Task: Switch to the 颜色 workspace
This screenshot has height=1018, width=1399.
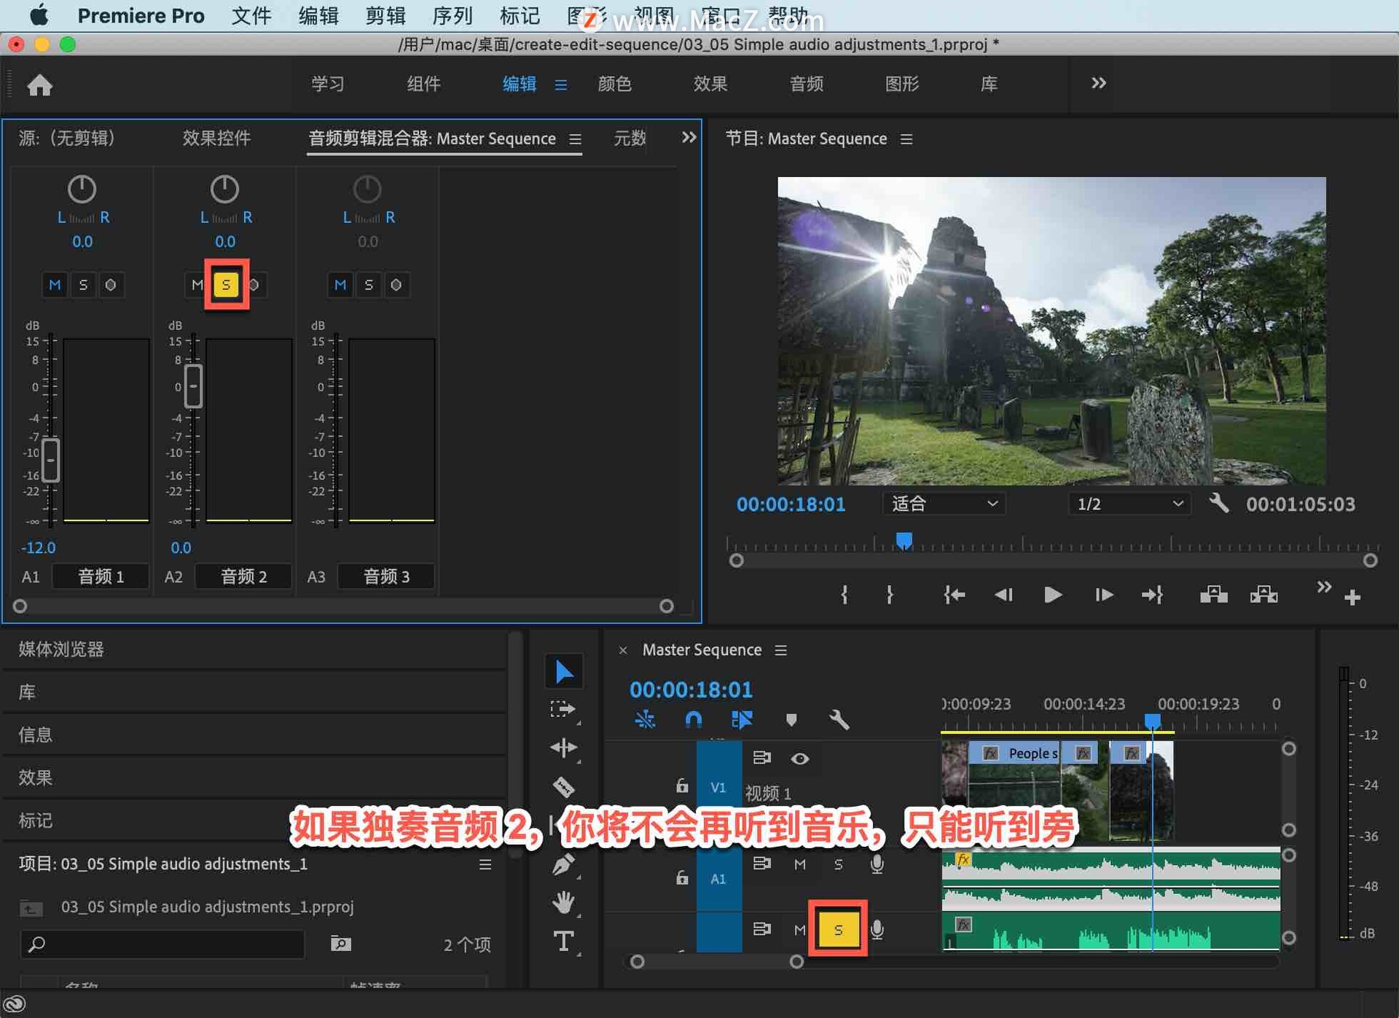Action: [616, 84]
